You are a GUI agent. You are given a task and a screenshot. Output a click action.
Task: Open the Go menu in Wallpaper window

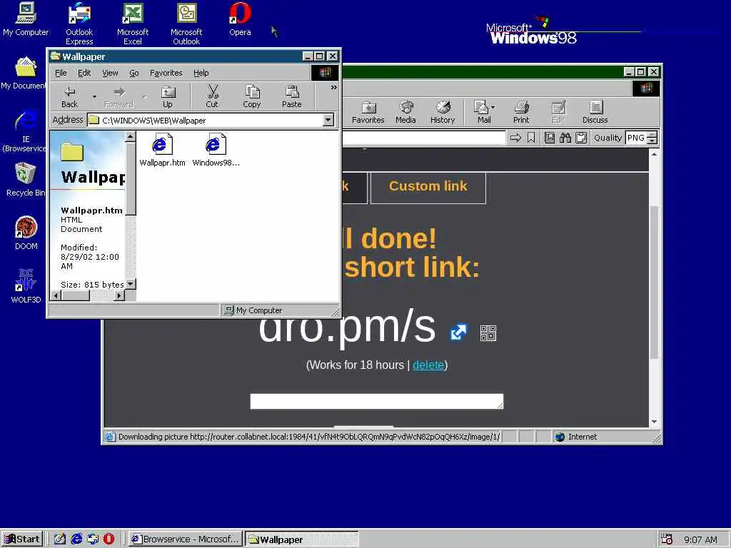(134, 73)
